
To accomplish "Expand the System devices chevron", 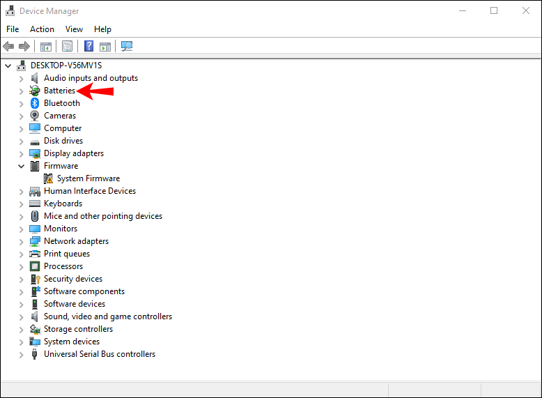I will (22, 342).
